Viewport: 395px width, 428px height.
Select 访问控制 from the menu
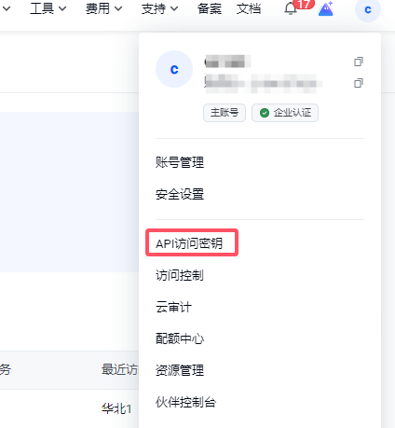(180, 275)
